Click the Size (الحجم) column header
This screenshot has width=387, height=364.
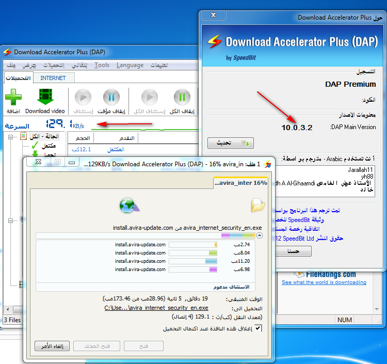tap(81, 138)
